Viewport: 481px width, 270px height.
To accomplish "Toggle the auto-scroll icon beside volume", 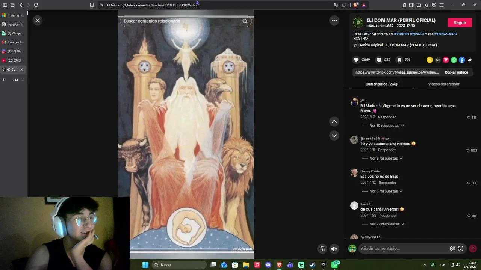I will (x=322, y=249).
